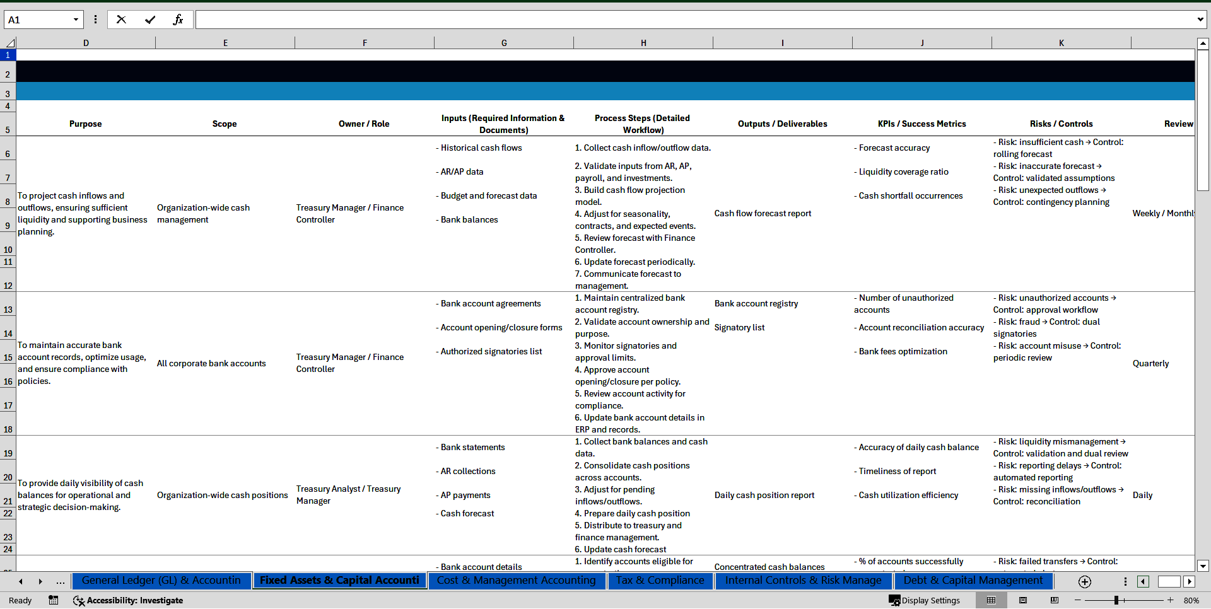Click the Enter checkmark on the formula bar
Viewport: 1211px width, 609px height.
[150, 20]
